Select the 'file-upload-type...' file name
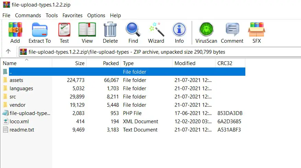 tap(30, 113)
